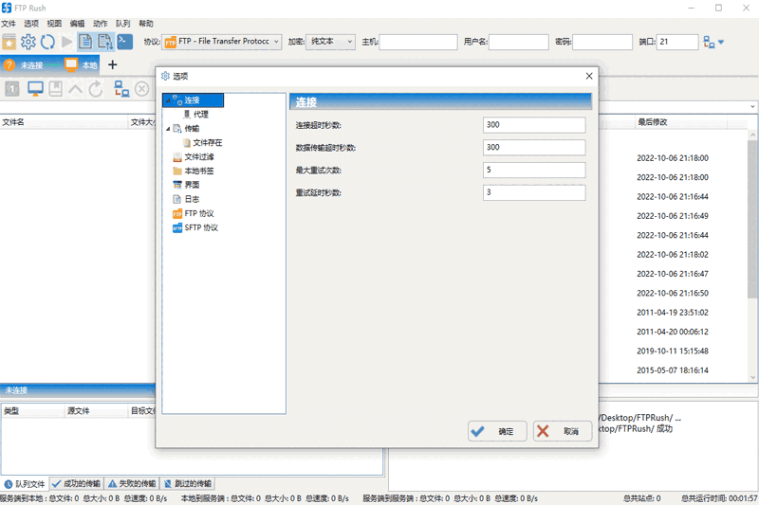Click the 重试延时秒数 field showing 3
This screenshot has width=759, height=505.
[x=534, y=192]
